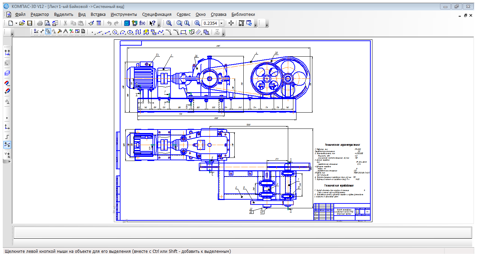Screen dimensions: 477x257
Task: Click the Cut scissors icon
Action: (x=65, y=23)
